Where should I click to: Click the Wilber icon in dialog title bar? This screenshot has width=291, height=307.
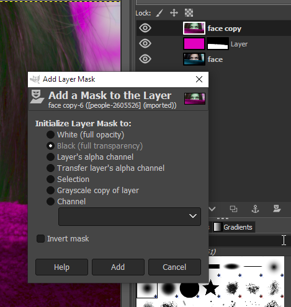coord(35,79)
